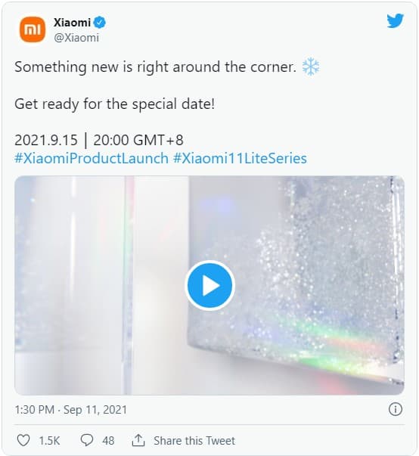Play the Xiaomi teaser video
Screen dimensions: 419x456
pyautogui.click(x=210, y=285)
